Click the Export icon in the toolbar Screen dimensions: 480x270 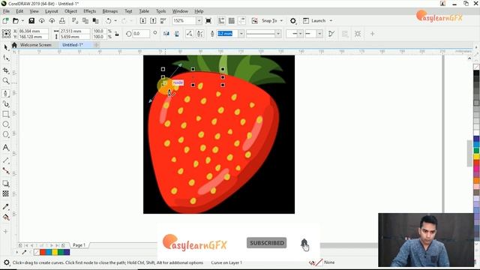(153, 21)
